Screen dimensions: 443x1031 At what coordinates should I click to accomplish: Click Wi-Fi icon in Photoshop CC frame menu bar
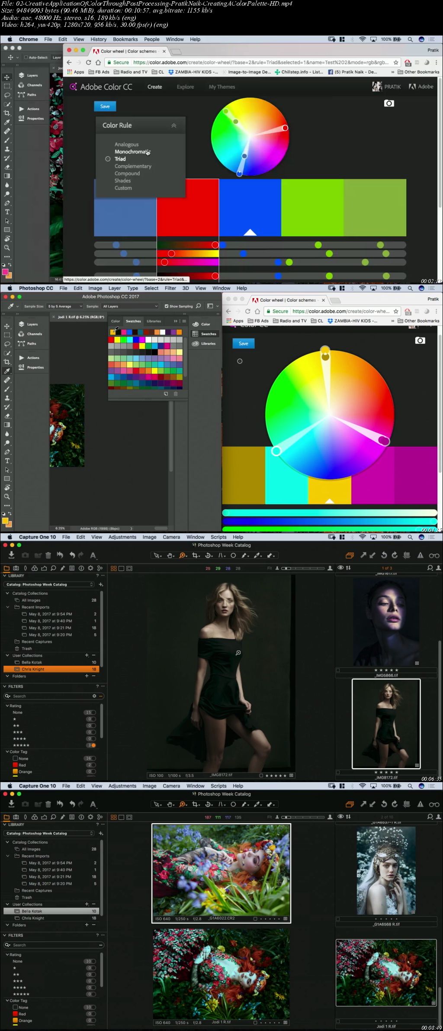[x=363, y=288]
